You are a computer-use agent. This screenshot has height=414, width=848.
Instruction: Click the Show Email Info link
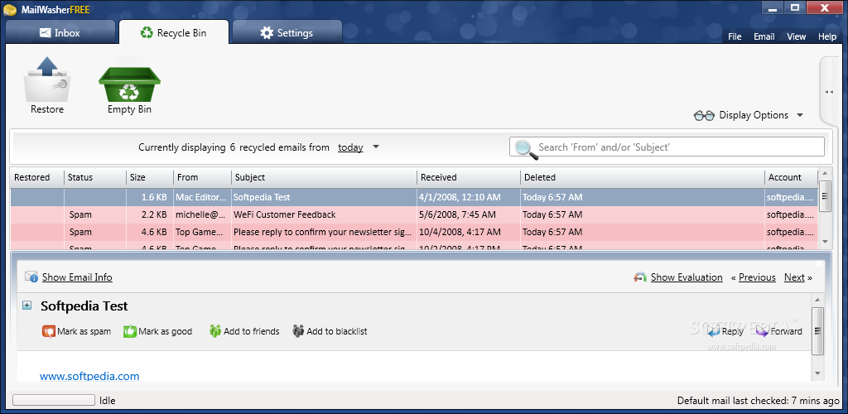[77, 277]
